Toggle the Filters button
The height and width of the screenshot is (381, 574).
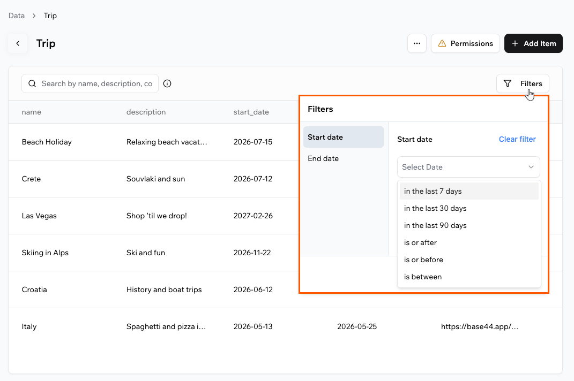click(523, 83)
